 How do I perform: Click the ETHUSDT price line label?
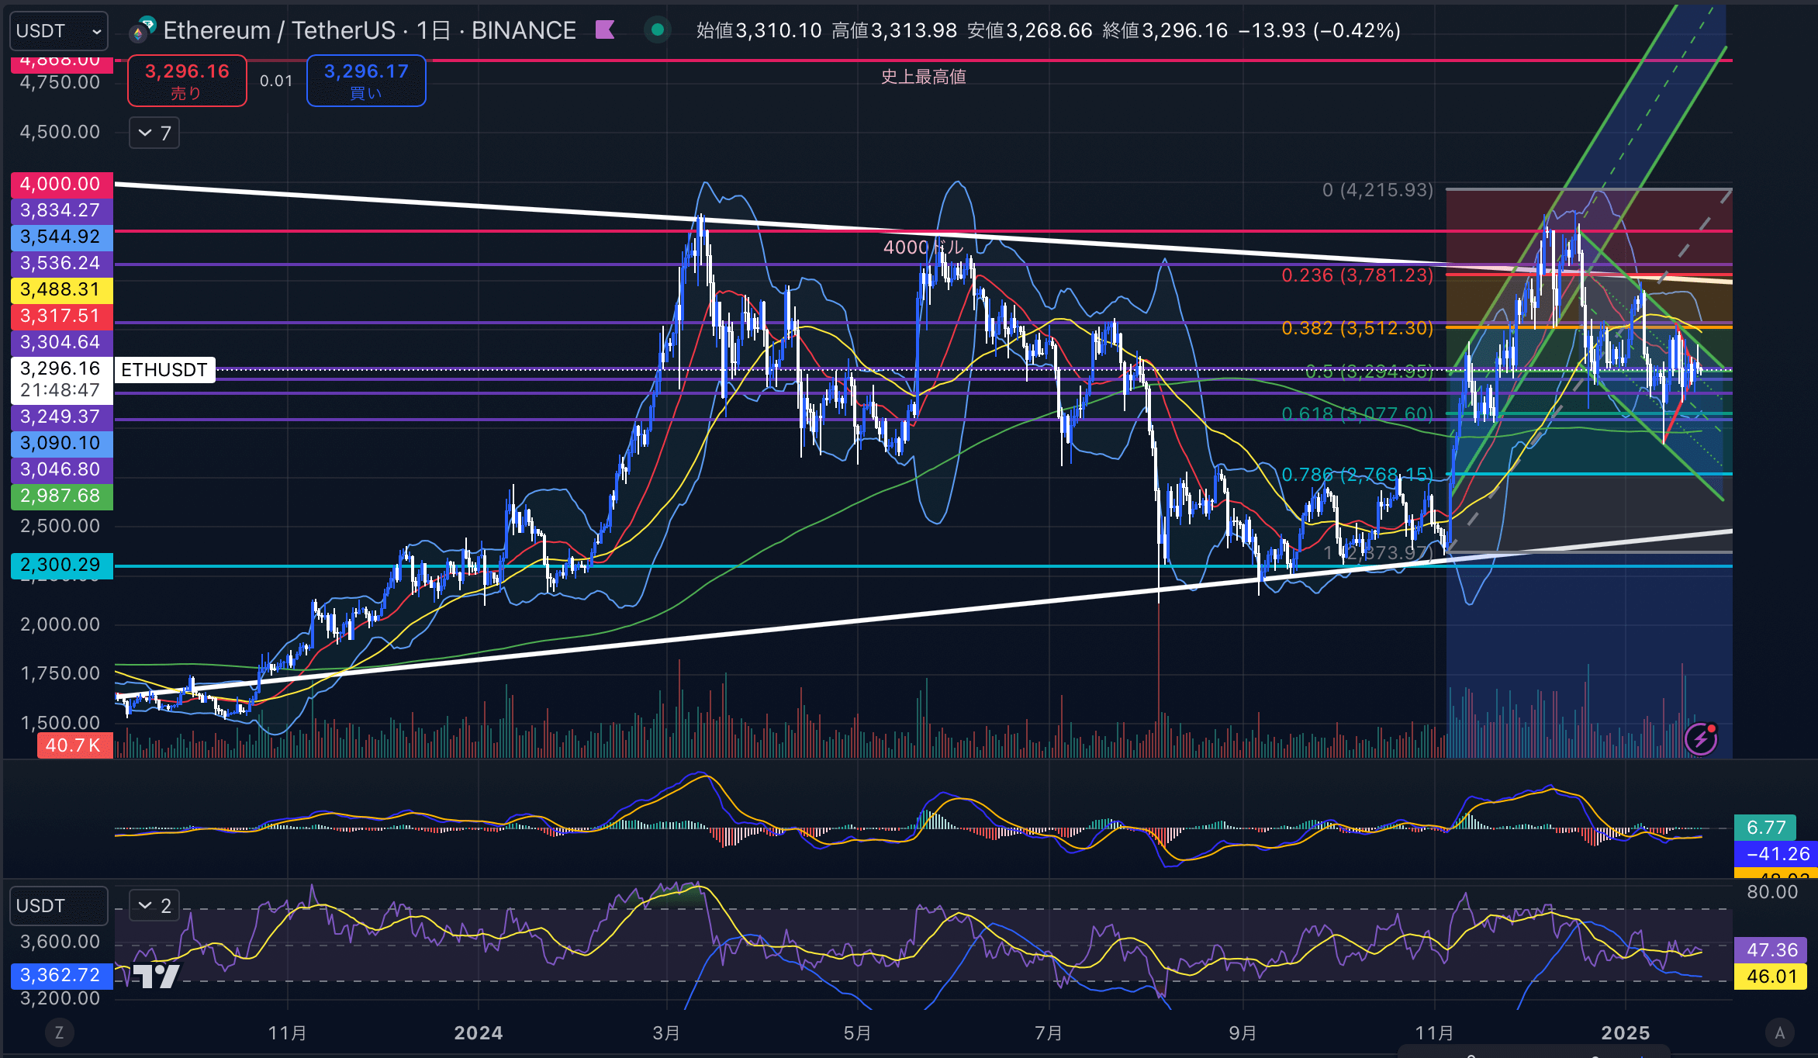pos(164,369)
